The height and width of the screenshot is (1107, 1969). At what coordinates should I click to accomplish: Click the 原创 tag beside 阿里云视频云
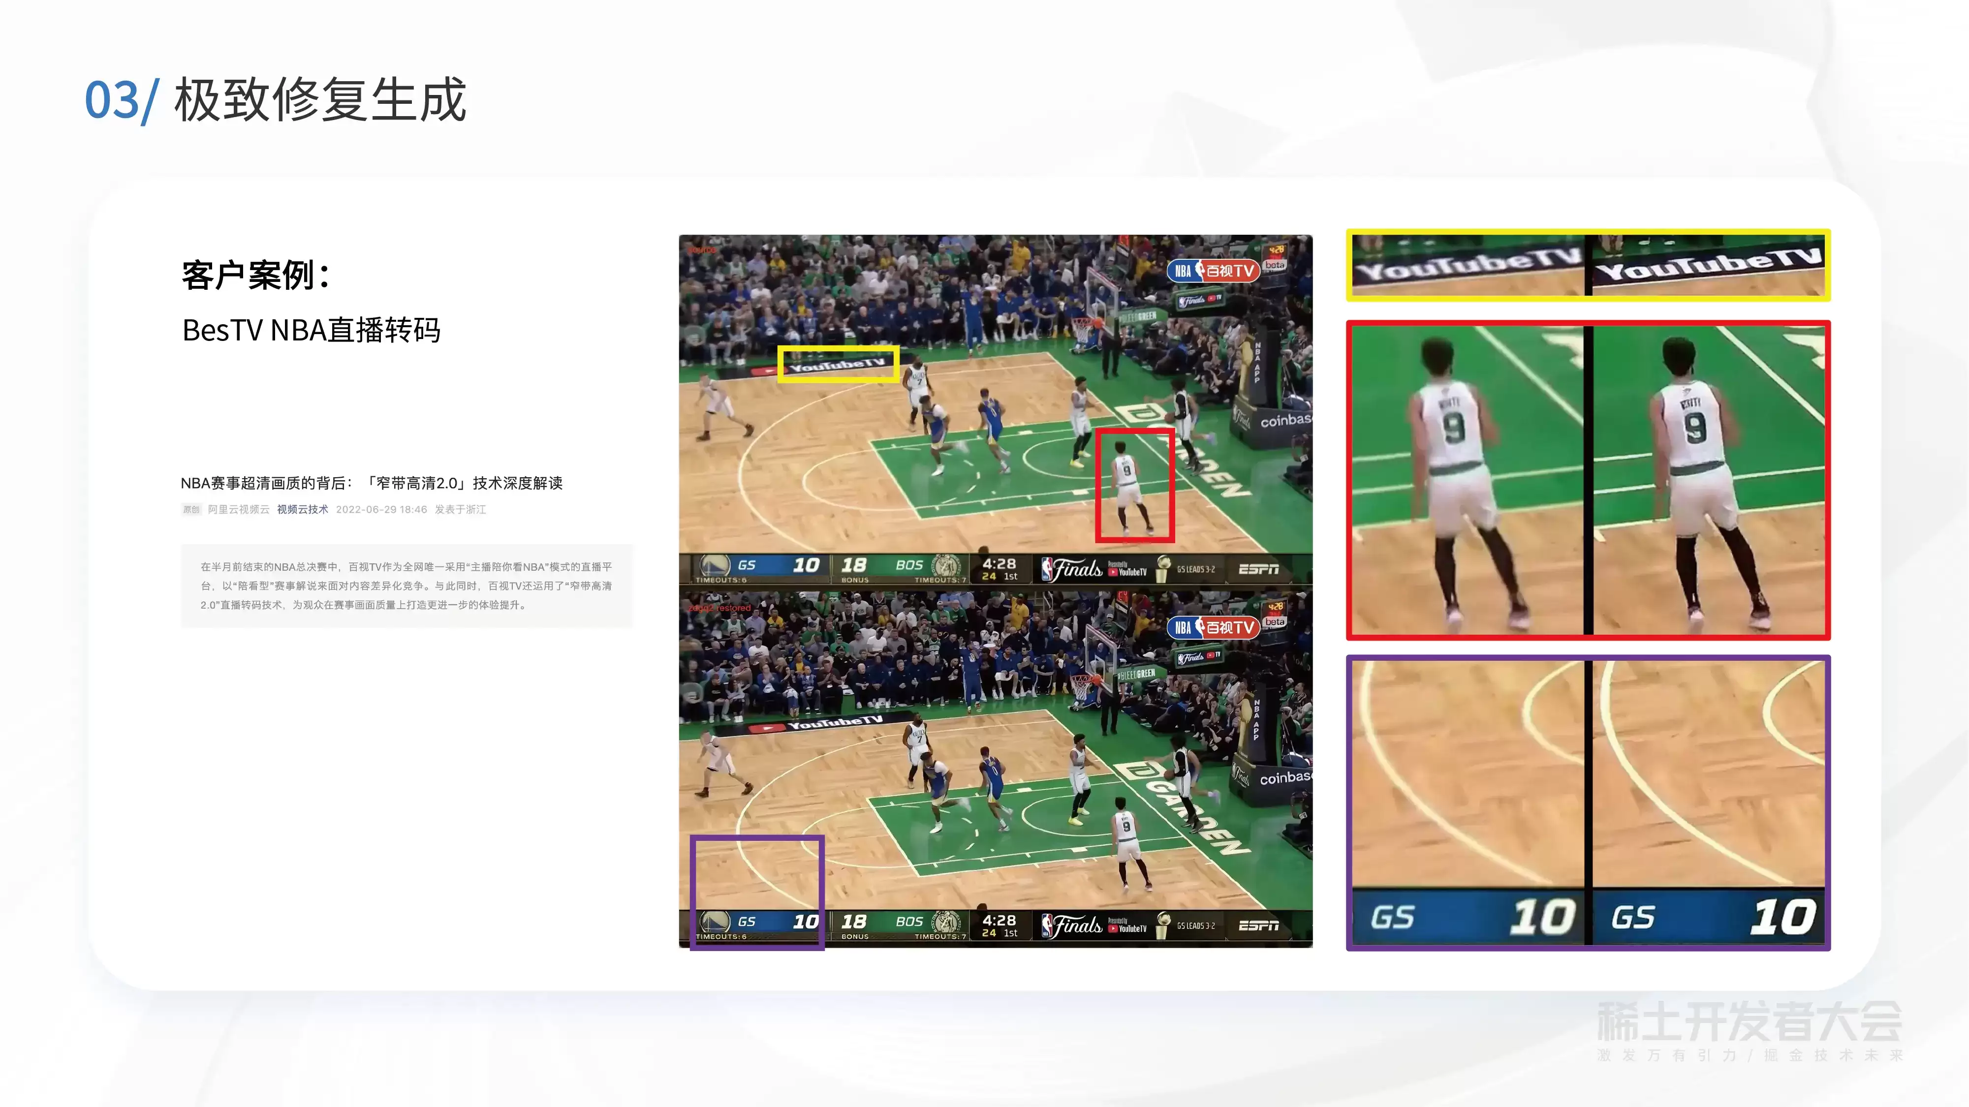coord(191,510)
